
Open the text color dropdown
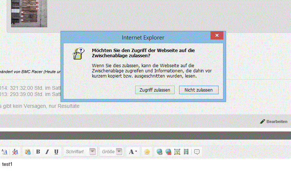pos(133,152)
